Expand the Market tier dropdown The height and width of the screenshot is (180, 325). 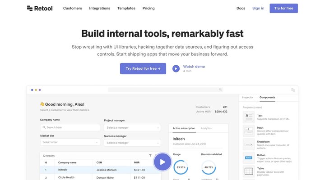(x=70, y=142)
